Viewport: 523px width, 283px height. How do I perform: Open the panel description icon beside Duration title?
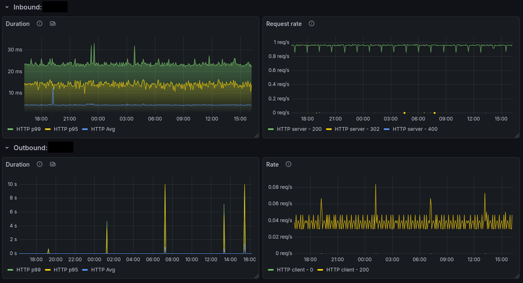click(x=52, y=23)
